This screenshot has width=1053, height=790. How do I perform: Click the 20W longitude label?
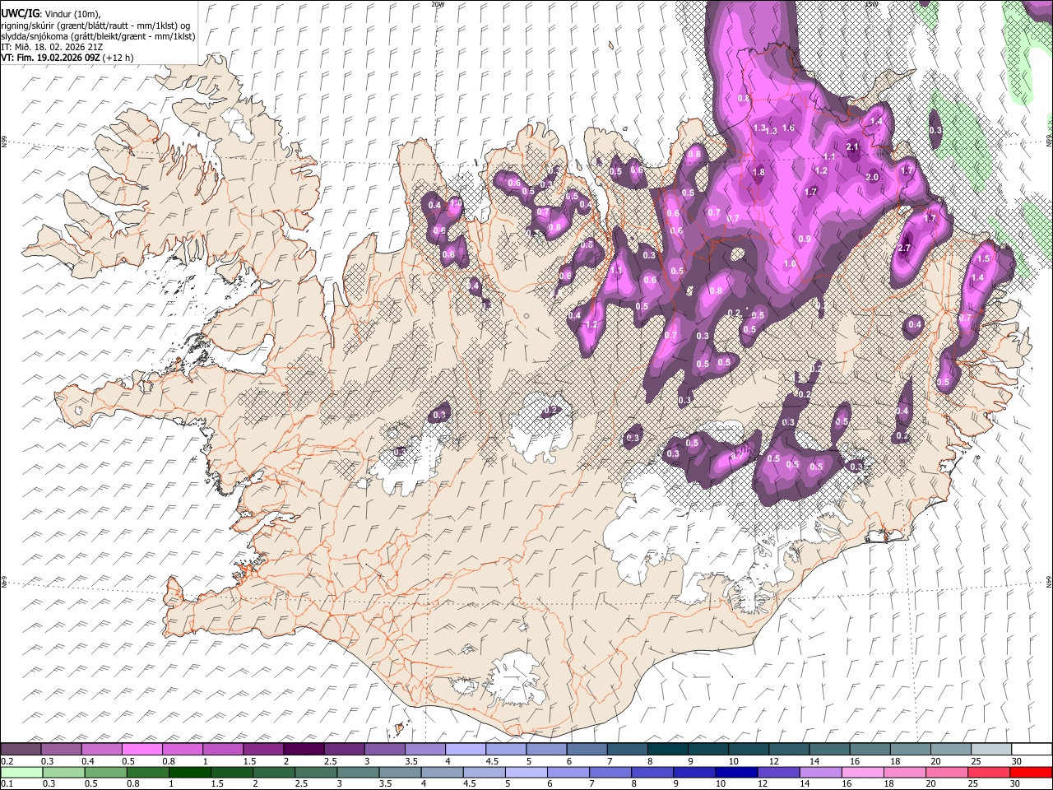click(438, 3)
